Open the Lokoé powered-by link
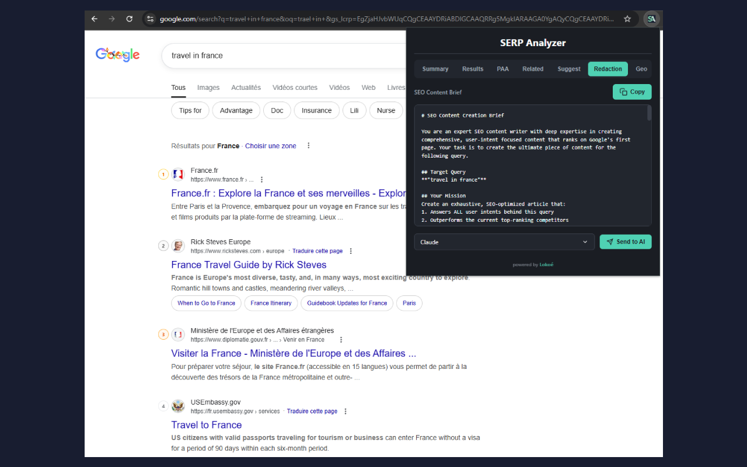747x467 pixels. pos(546,264)
